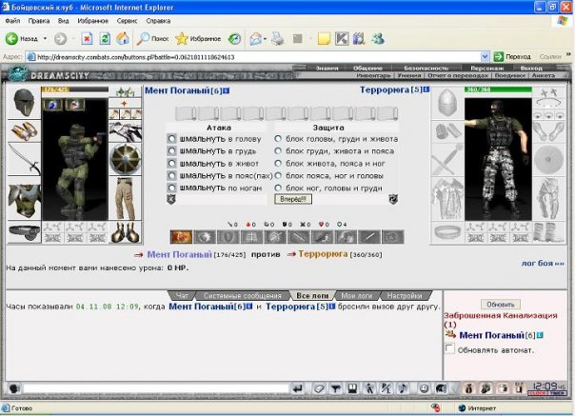This screenshot has width=575, height=416.
Task: Click Мент Поганый health bar 176/425
Action: (x=75, y=89)
